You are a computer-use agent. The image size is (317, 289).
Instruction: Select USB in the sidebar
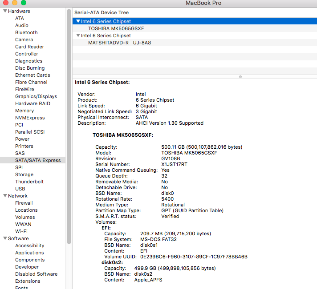click(x=20, y=189)
